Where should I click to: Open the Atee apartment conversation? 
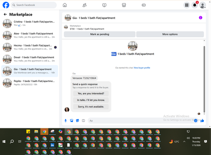pyautogui.click(x=30, y=35)
